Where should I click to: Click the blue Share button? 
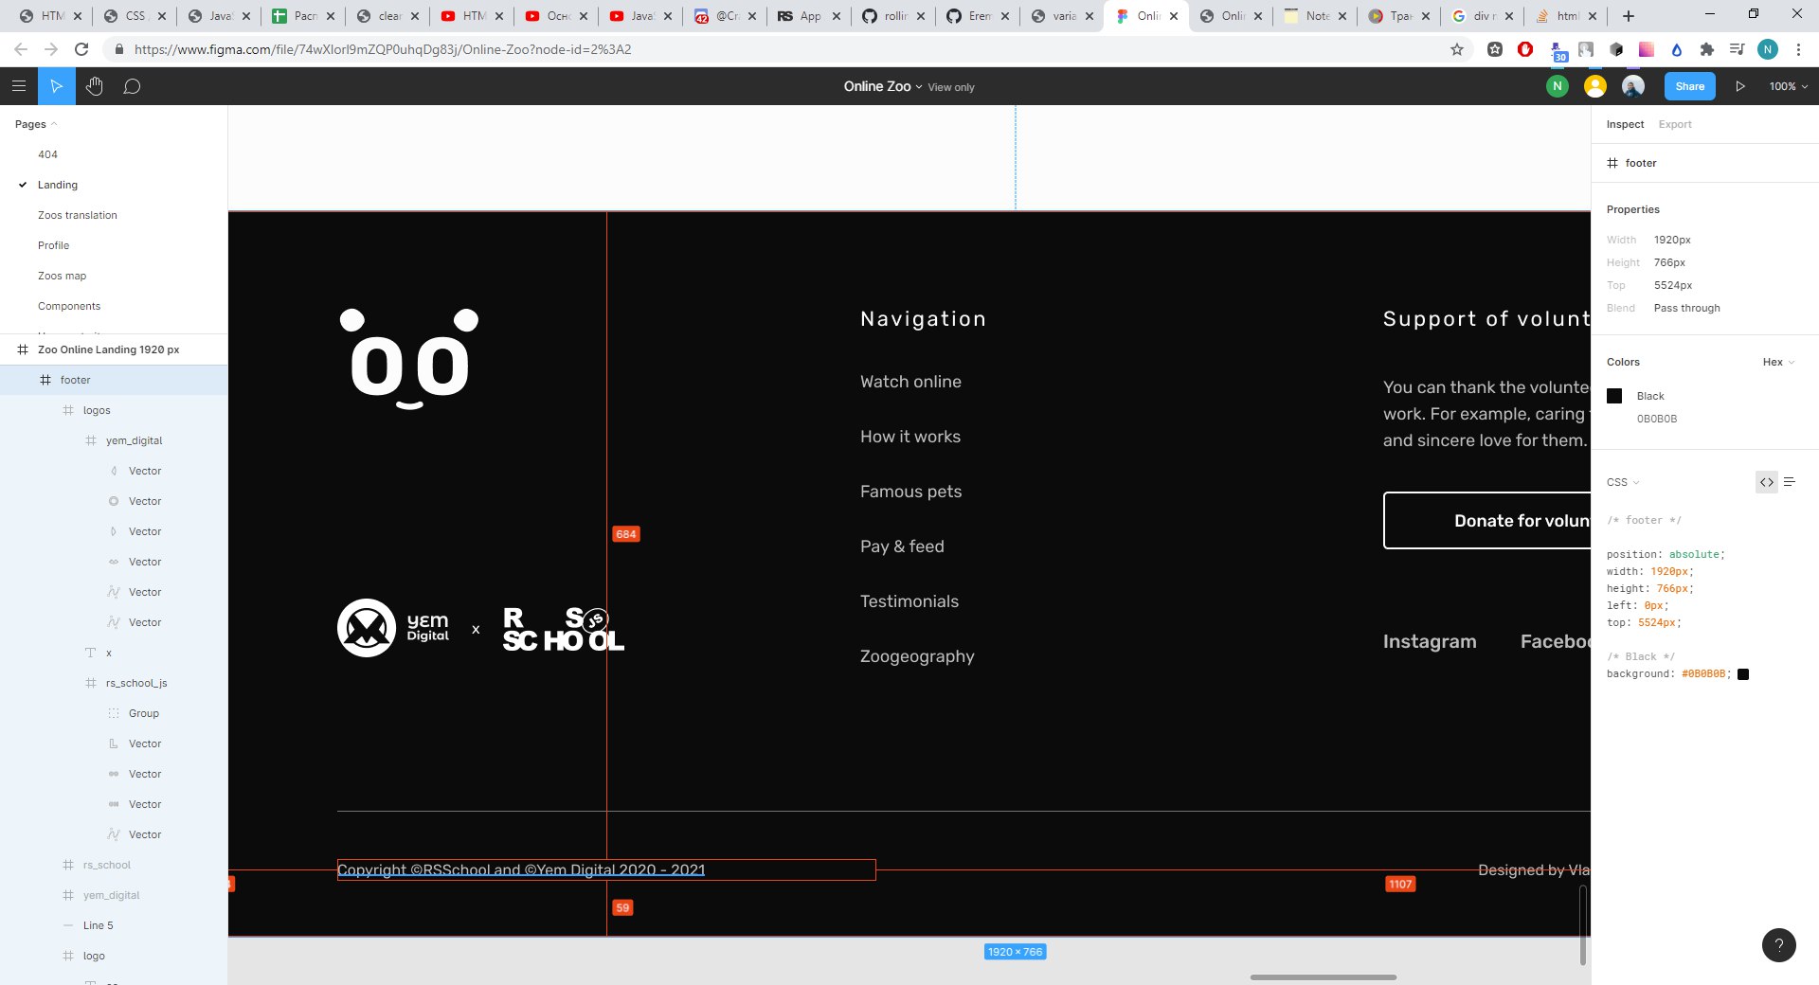[1689, 86]
